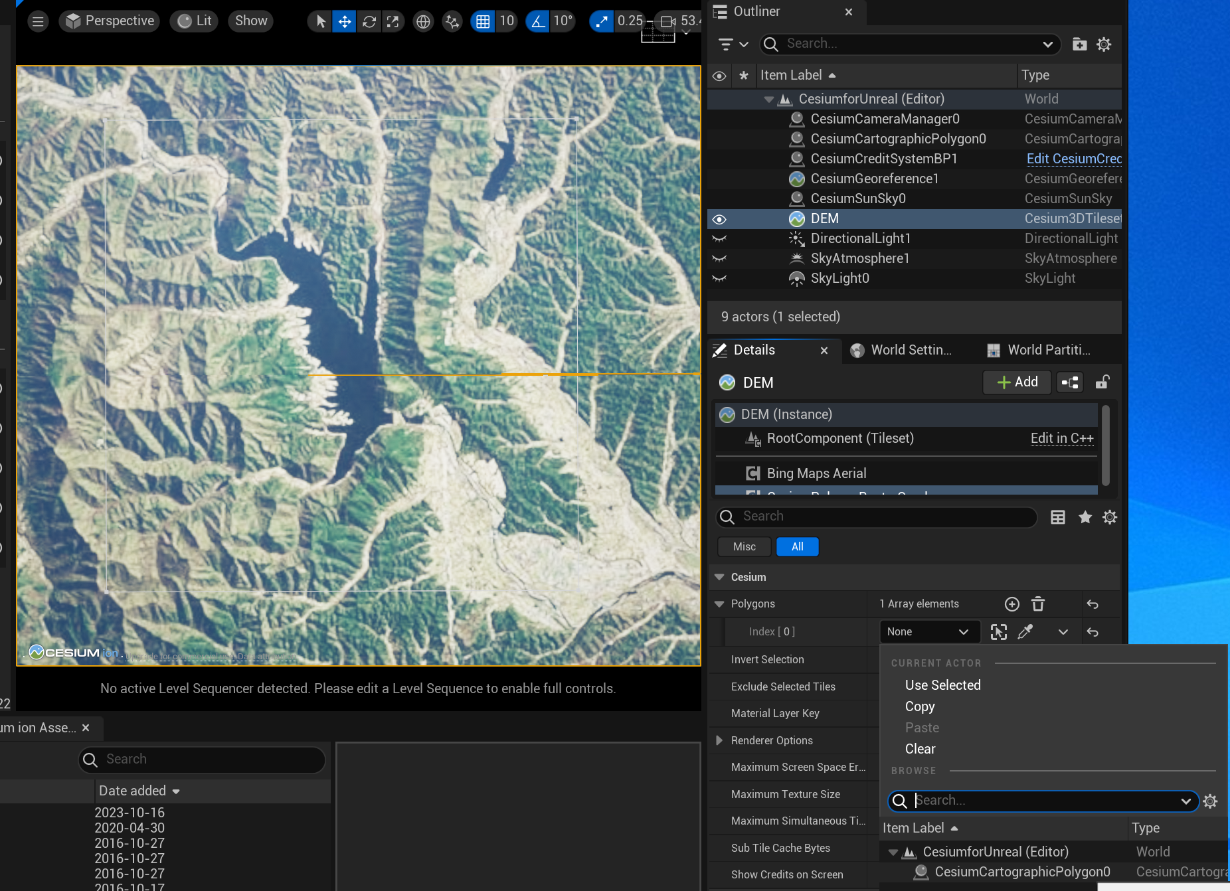Expand the Outliner search history dropdown
The height and width of the screenshot is (891, 1230).
1047,44
